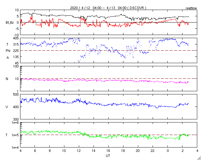Click the date range title mentioning DSCOVR
Screen dimensions: 201x160
108,8
